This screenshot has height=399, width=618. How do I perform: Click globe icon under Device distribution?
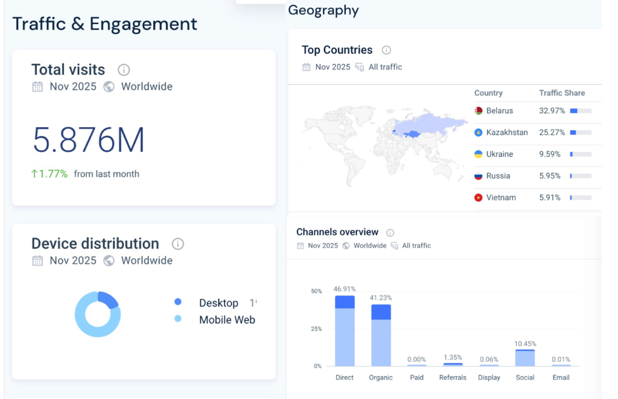109,261
